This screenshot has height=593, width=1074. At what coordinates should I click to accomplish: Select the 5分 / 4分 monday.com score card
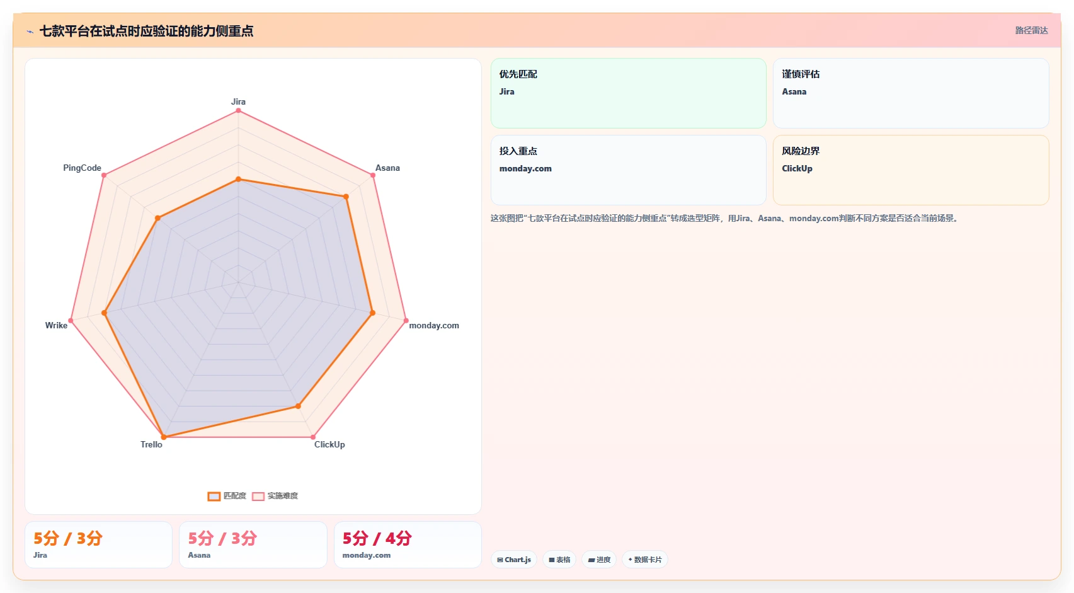tap(408, 544)
